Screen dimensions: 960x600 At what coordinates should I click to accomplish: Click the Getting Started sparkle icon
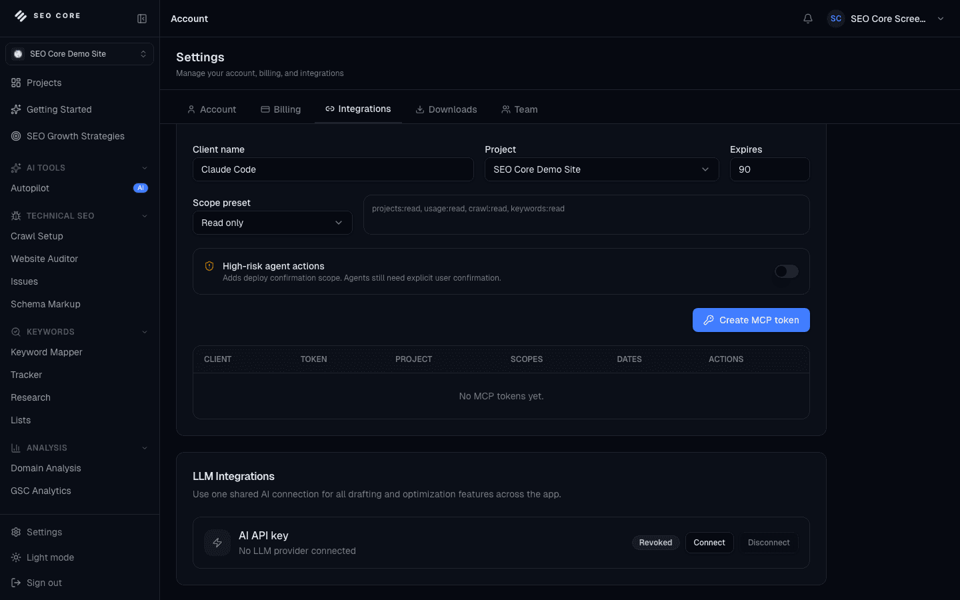(x=16, y=109)
